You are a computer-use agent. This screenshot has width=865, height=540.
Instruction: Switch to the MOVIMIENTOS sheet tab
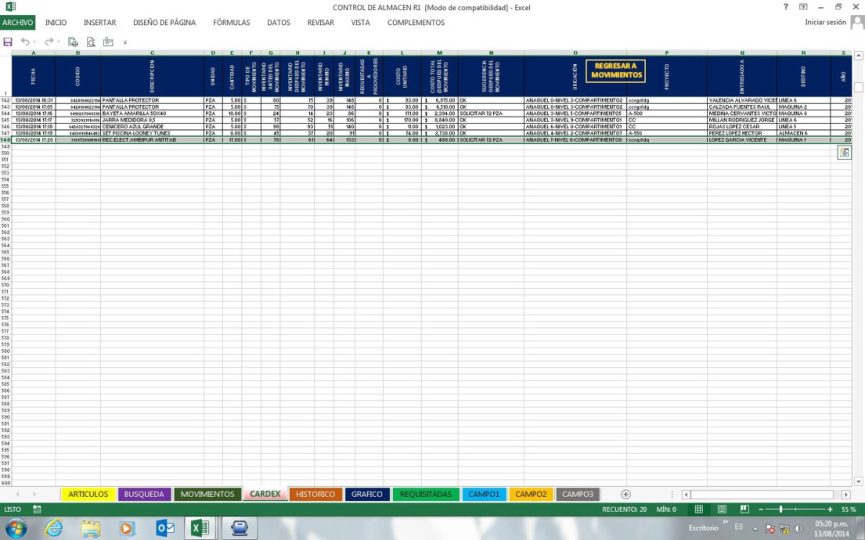click(x=208, y=494)
